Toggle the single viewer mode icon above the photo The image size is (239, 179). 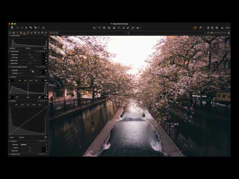54,33
